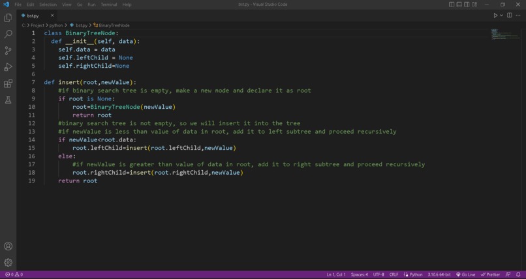Open the Terminal menu
526x279 pixels.
coord(109,5)
